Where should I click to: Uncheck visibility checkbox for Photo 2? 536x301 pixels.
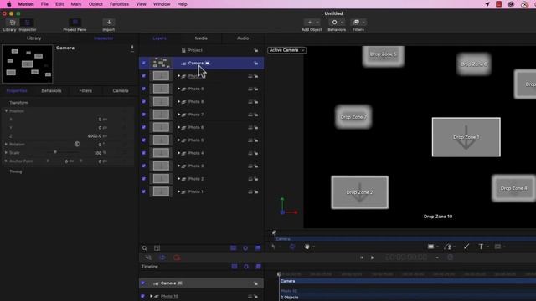click(x=143, y=179)
